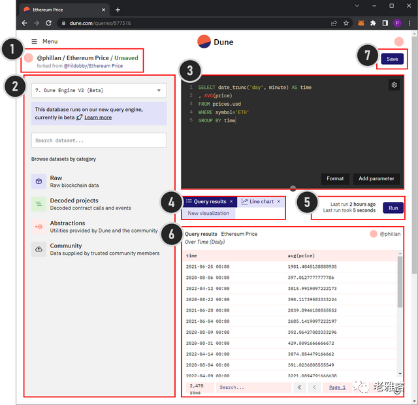418x405 pixels.
Task: Click the Page 1 link
Action: (x=337, y=387)
